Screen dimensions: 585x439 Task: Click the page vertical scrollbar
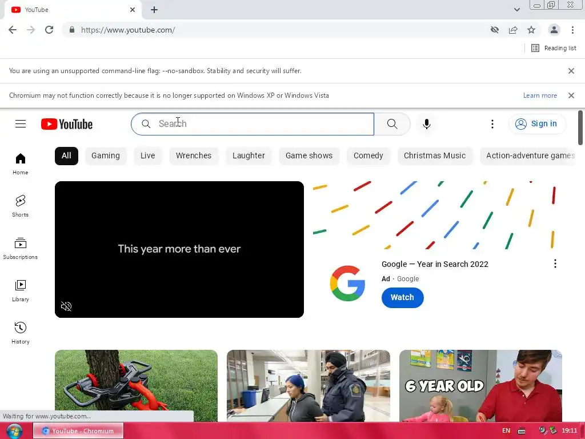(580, 127)
